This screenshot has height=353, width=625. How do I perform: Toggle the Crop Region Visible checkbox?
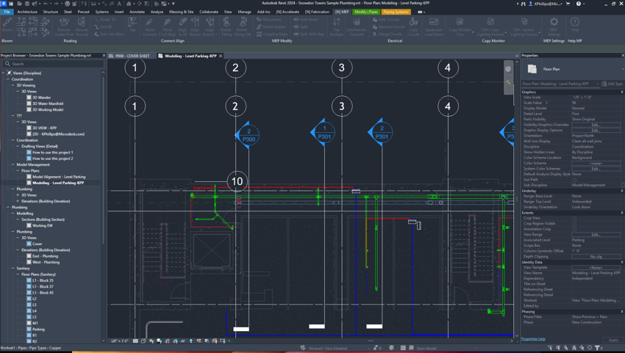click(x=574, y=224)
